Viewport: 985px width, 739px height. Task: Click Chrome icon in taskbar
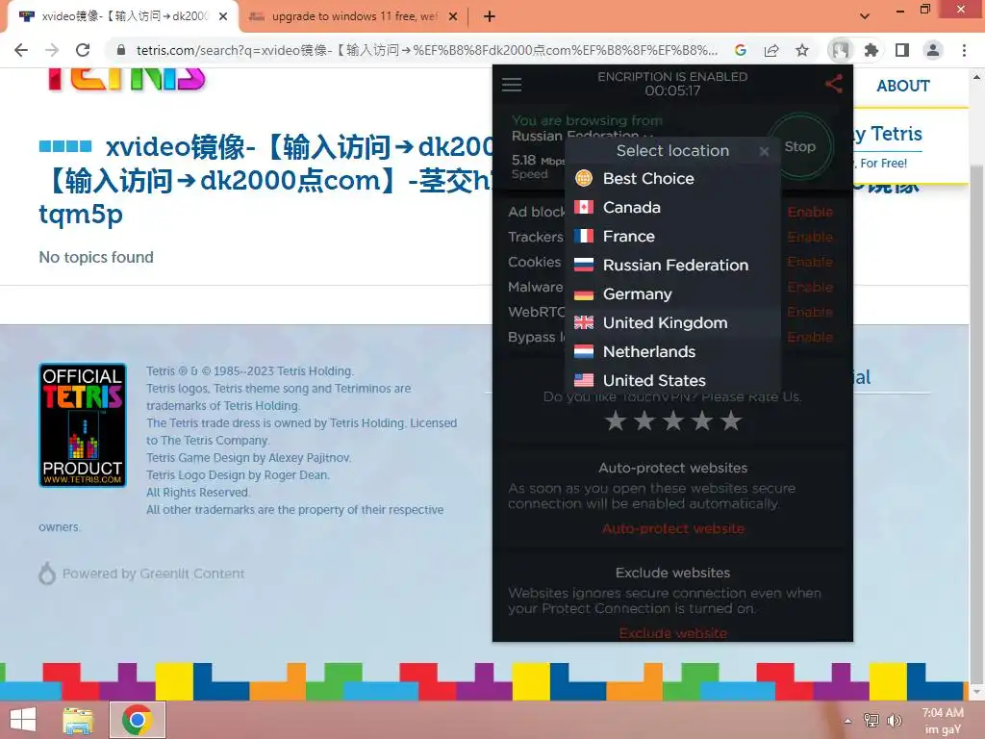[138, 720]
